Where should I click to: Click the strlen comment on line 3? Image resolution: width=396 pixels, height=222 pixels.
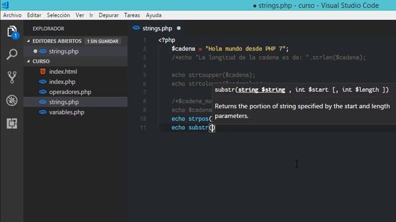click(x=269, y=57)
